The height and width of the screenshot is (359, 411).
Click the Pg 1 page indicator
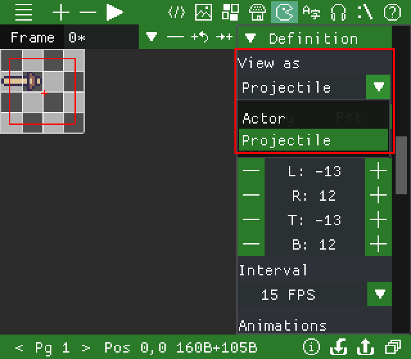[53, 349]
